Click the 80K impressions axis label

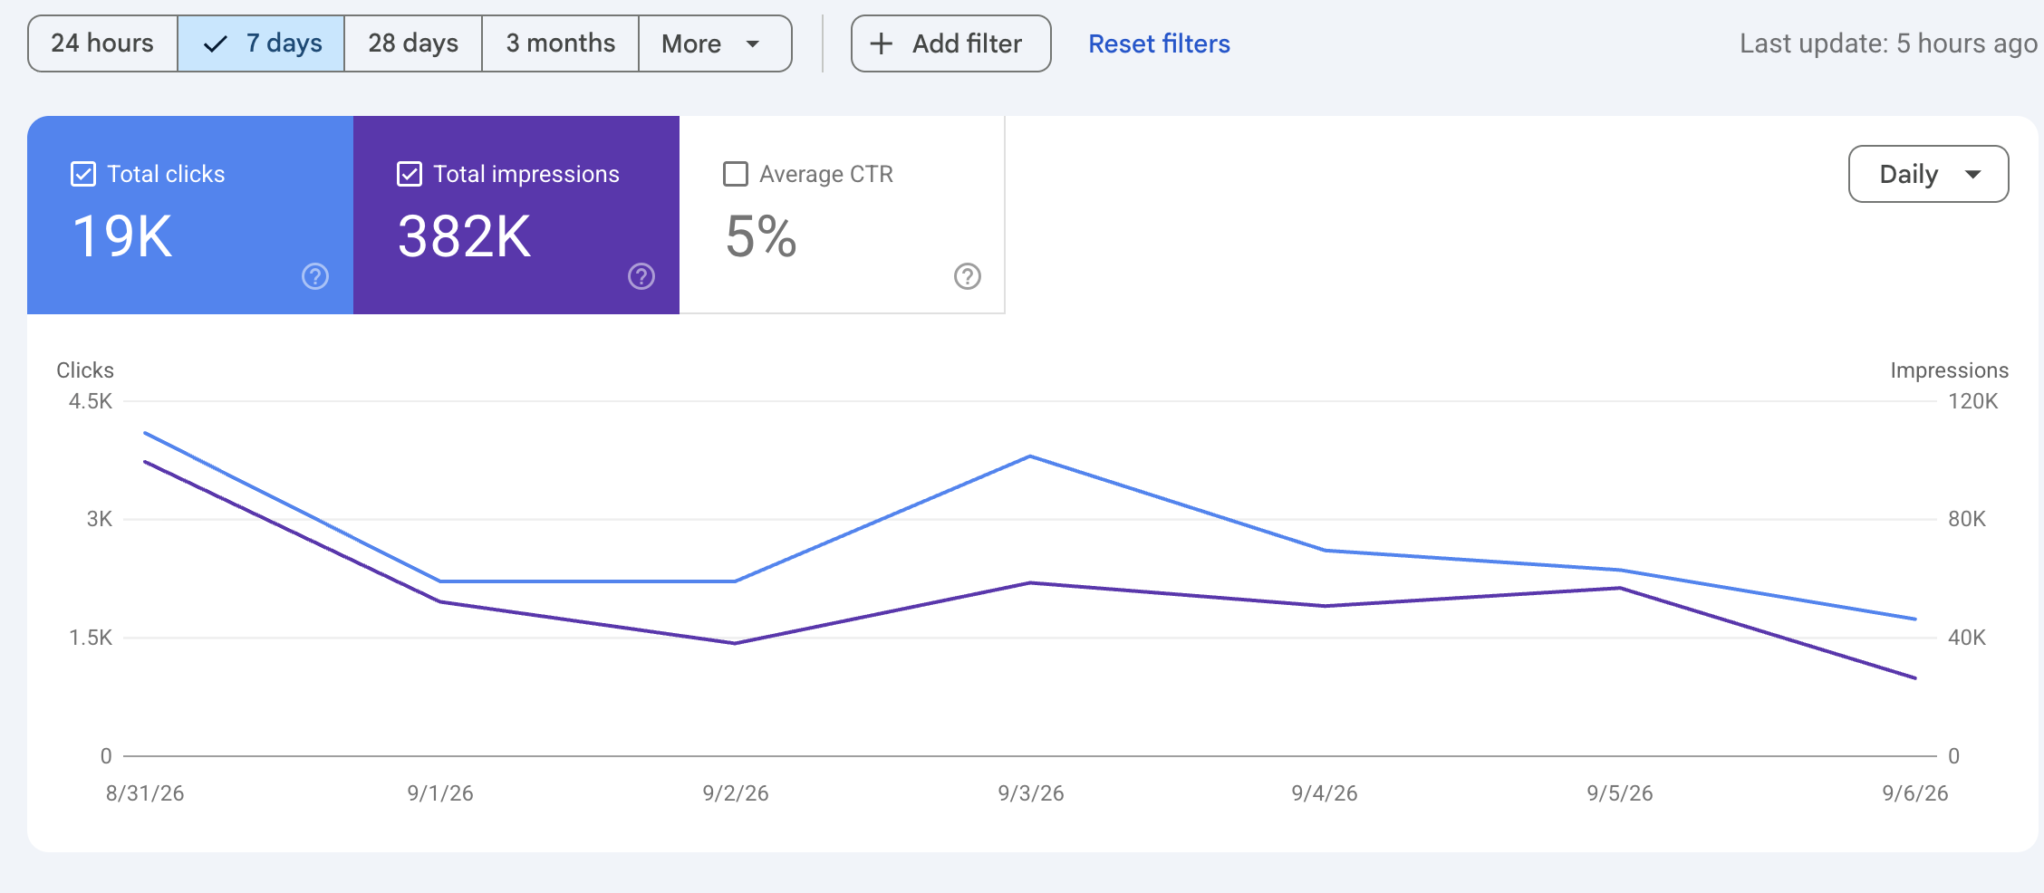tap(1967, 519)
